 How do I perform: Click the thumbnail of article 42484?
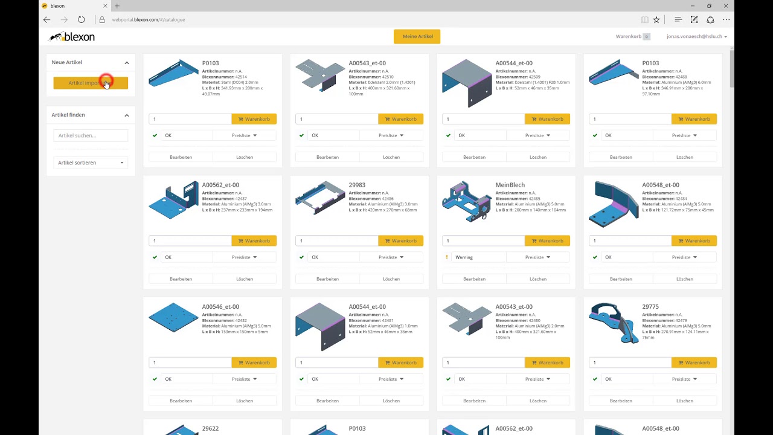pos(614,204)
